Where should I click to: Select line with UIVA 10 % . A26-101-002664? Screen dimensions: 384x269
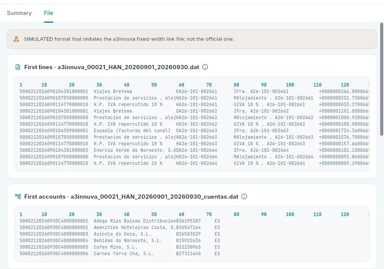coord(194,163)
